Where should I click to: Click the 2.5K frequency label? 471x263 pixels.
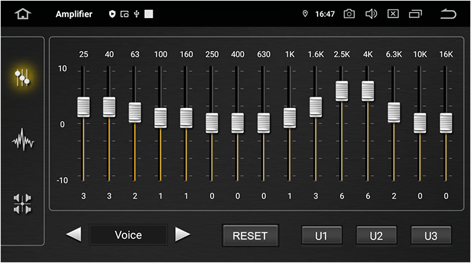[342, 54]
